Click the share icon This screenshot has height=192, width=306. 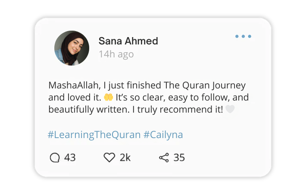[164, 158]
